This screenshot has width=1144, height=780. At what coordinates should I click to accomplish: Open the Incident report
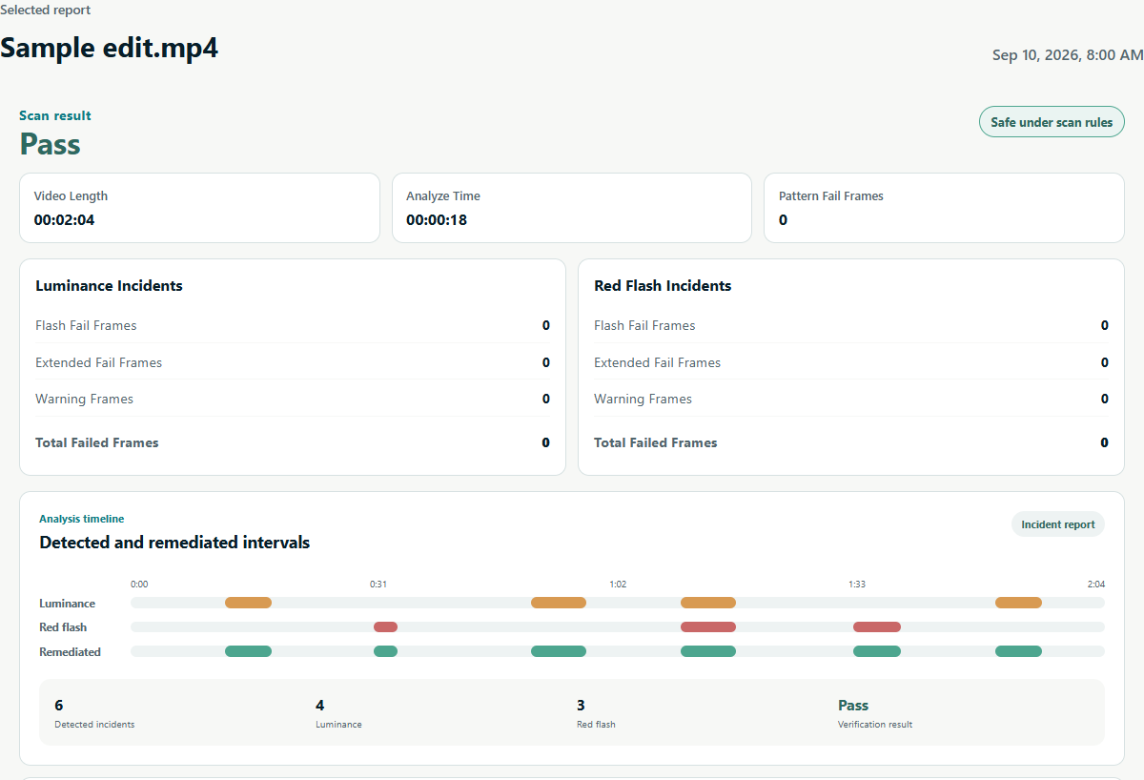(1057, 524)
